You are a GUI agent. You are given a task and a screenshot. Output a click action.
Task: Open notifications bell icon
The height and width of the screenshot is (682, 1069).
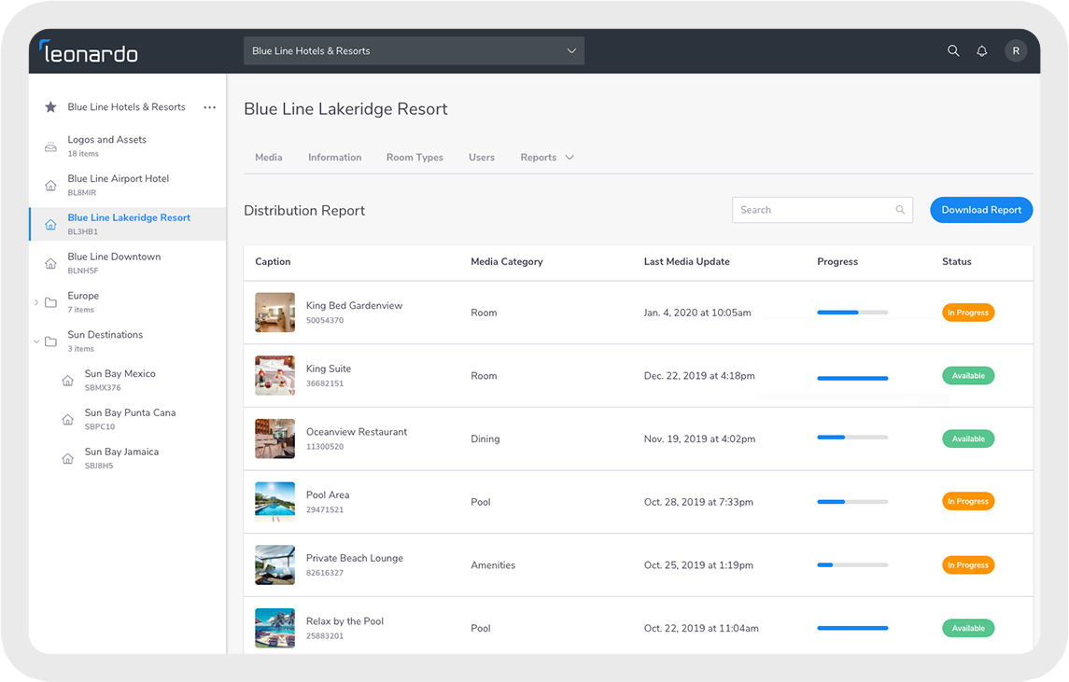click(x=982, y=51)
